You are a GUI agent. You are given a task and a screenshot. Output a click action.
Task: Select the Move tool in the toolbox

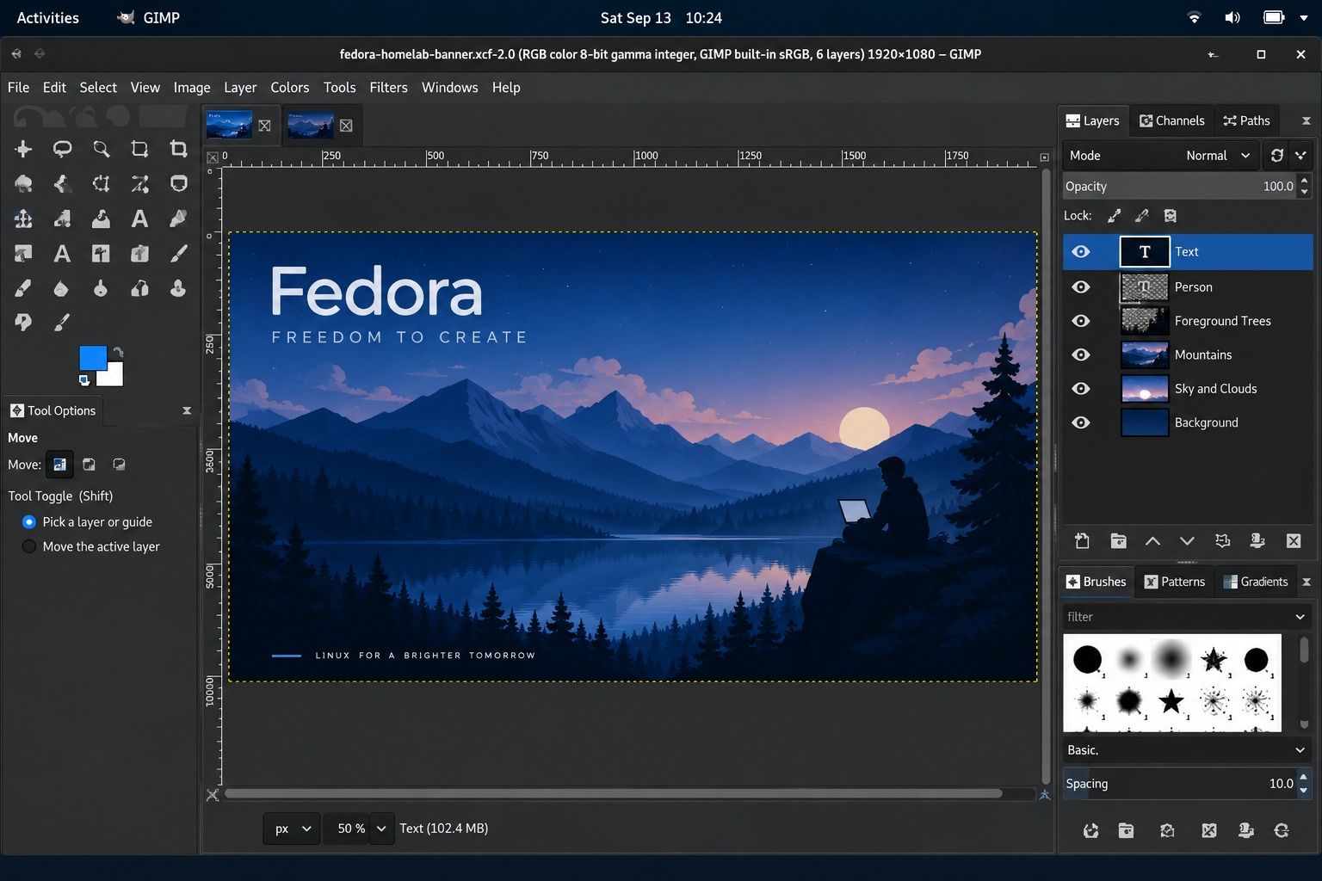click(x=23, y=149)
